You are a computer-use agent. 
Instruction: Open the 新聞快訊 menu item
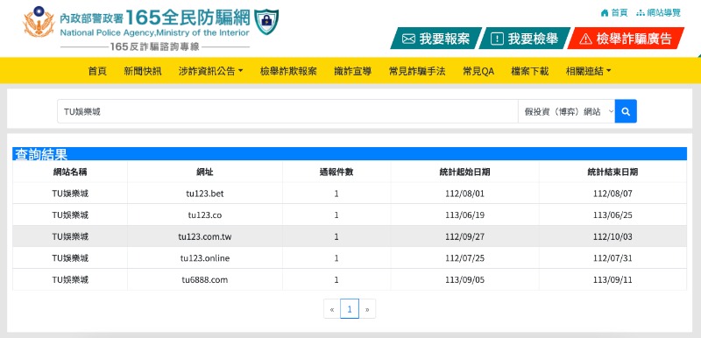pos(143,71)
